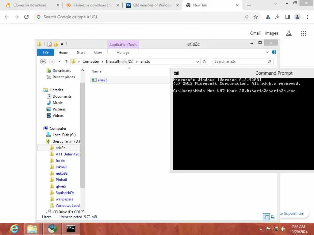The image size is (314, 235).
Task: Click Computer in the address breadcrumb
Action: tap(91, 62)
